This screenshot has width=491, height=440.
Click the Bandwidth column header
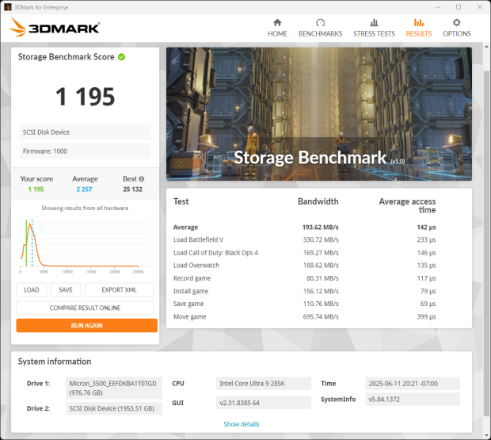[318, 201]
